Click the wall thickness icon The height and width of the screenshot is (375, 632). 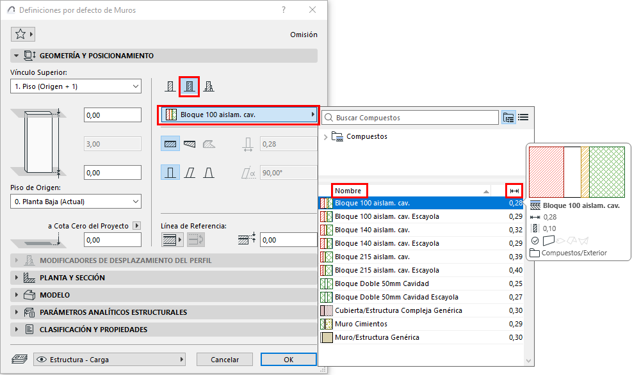[x=248, y=144]
